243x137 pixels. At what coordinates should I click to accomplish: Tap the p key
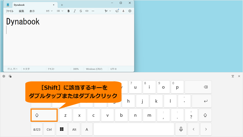coord(177,87)
